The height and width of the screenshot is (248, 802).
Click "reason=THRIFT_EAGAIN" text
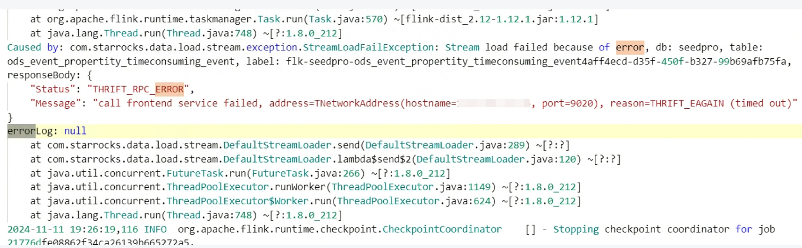pyautogui.click(x=667, y=104)
